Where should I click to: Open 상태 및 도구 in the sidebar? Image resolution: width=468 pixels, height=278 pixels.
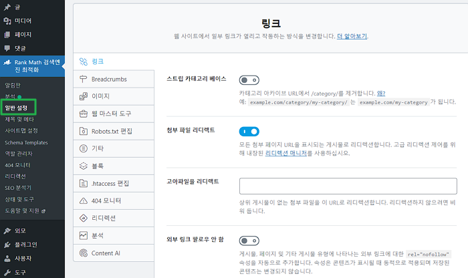click(19, 199)
